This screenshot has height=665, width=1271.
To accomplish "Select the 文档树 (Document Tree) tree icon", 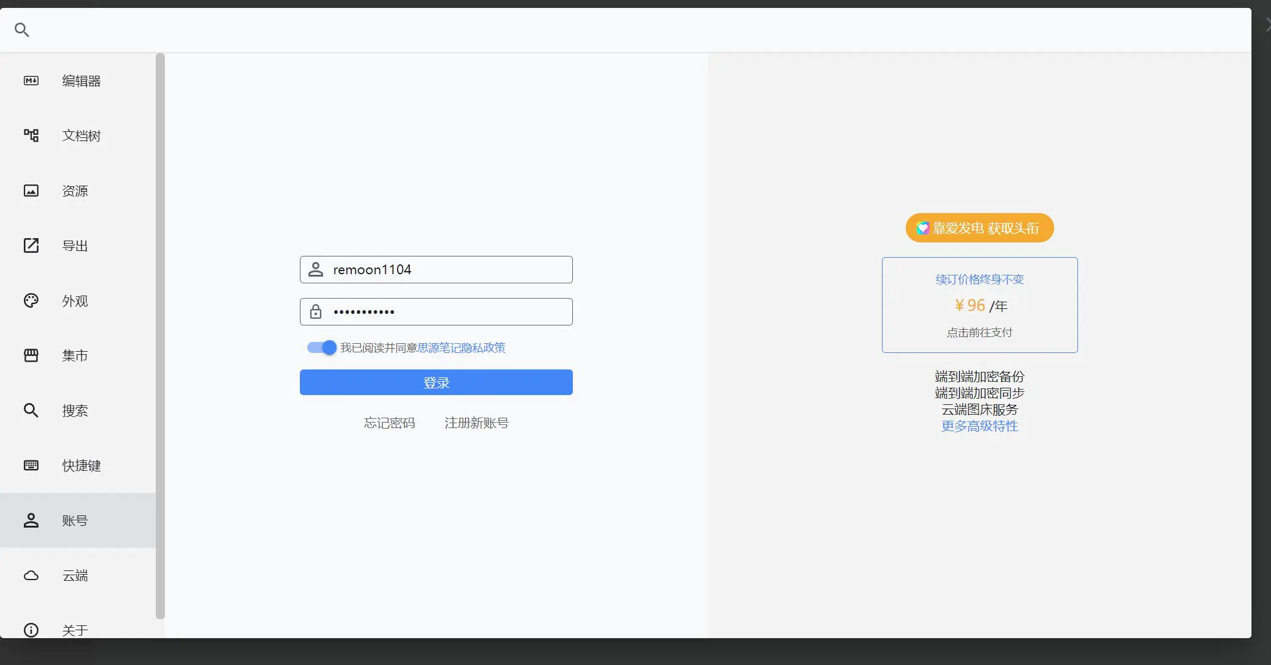I will click(31, 136).
